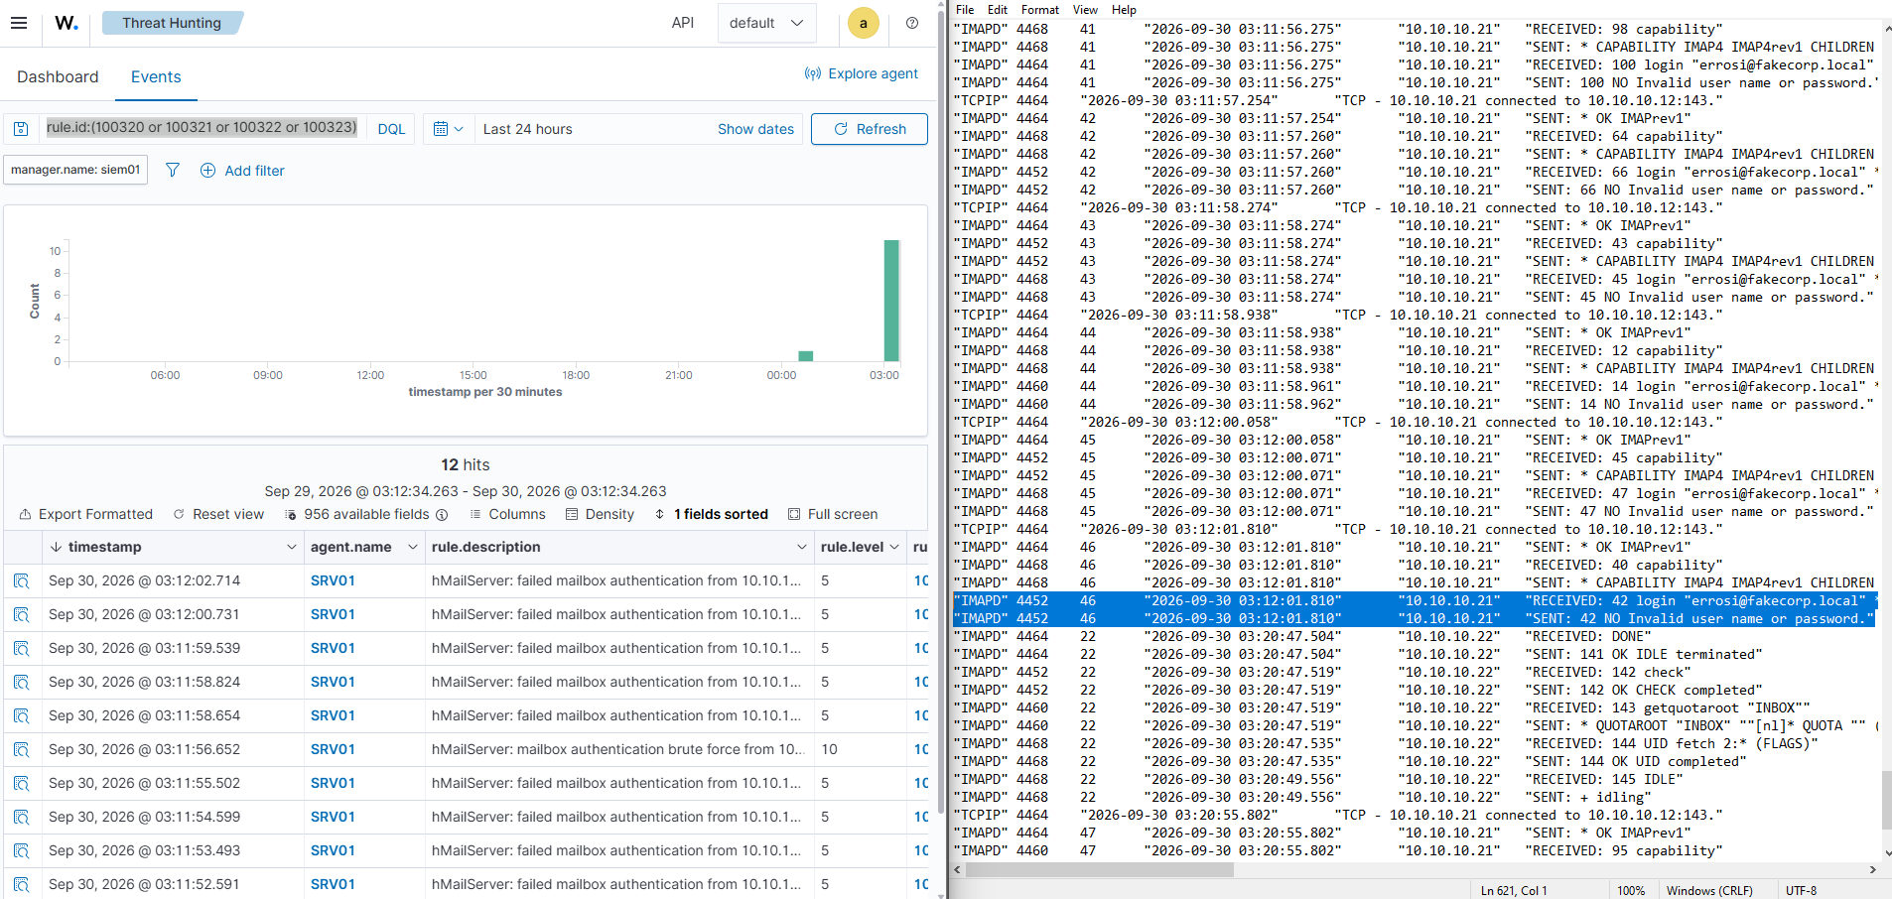Switch to the Dashboard tab
Screen dimensions: 1892x899
[58, 76]
